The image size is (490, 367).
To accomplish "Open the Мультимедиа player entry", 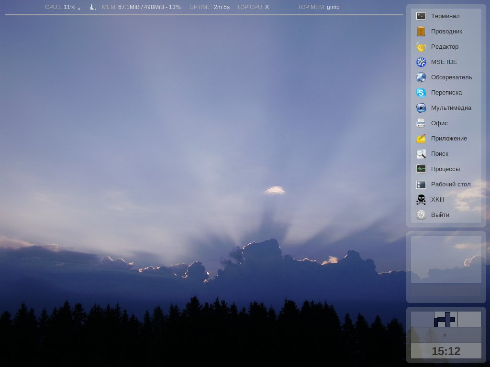I will tap(450, 108).
